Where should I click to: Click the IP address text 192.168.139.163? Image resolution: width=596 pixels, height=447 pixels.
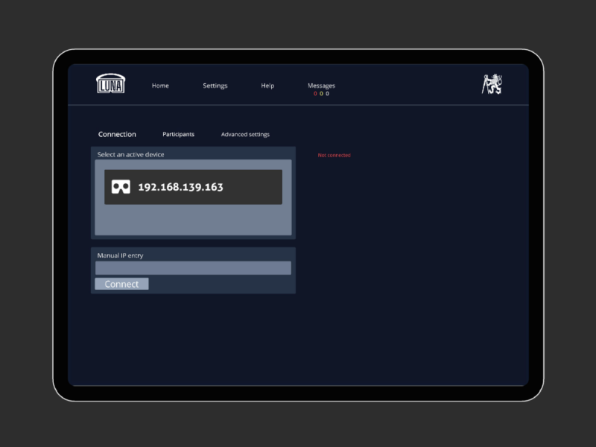pos(180,187)
